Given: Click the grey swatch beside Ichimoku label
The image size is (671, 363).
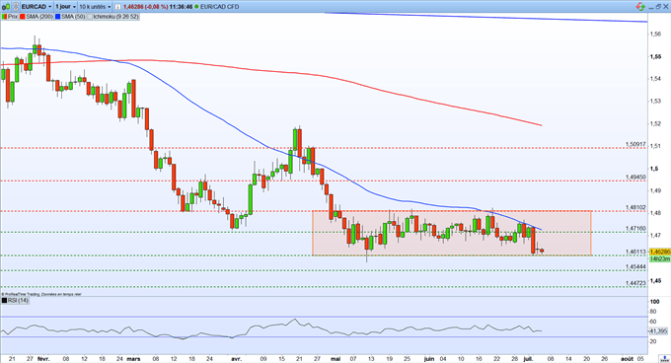Looking at the screenshot, I should [90, 17].
